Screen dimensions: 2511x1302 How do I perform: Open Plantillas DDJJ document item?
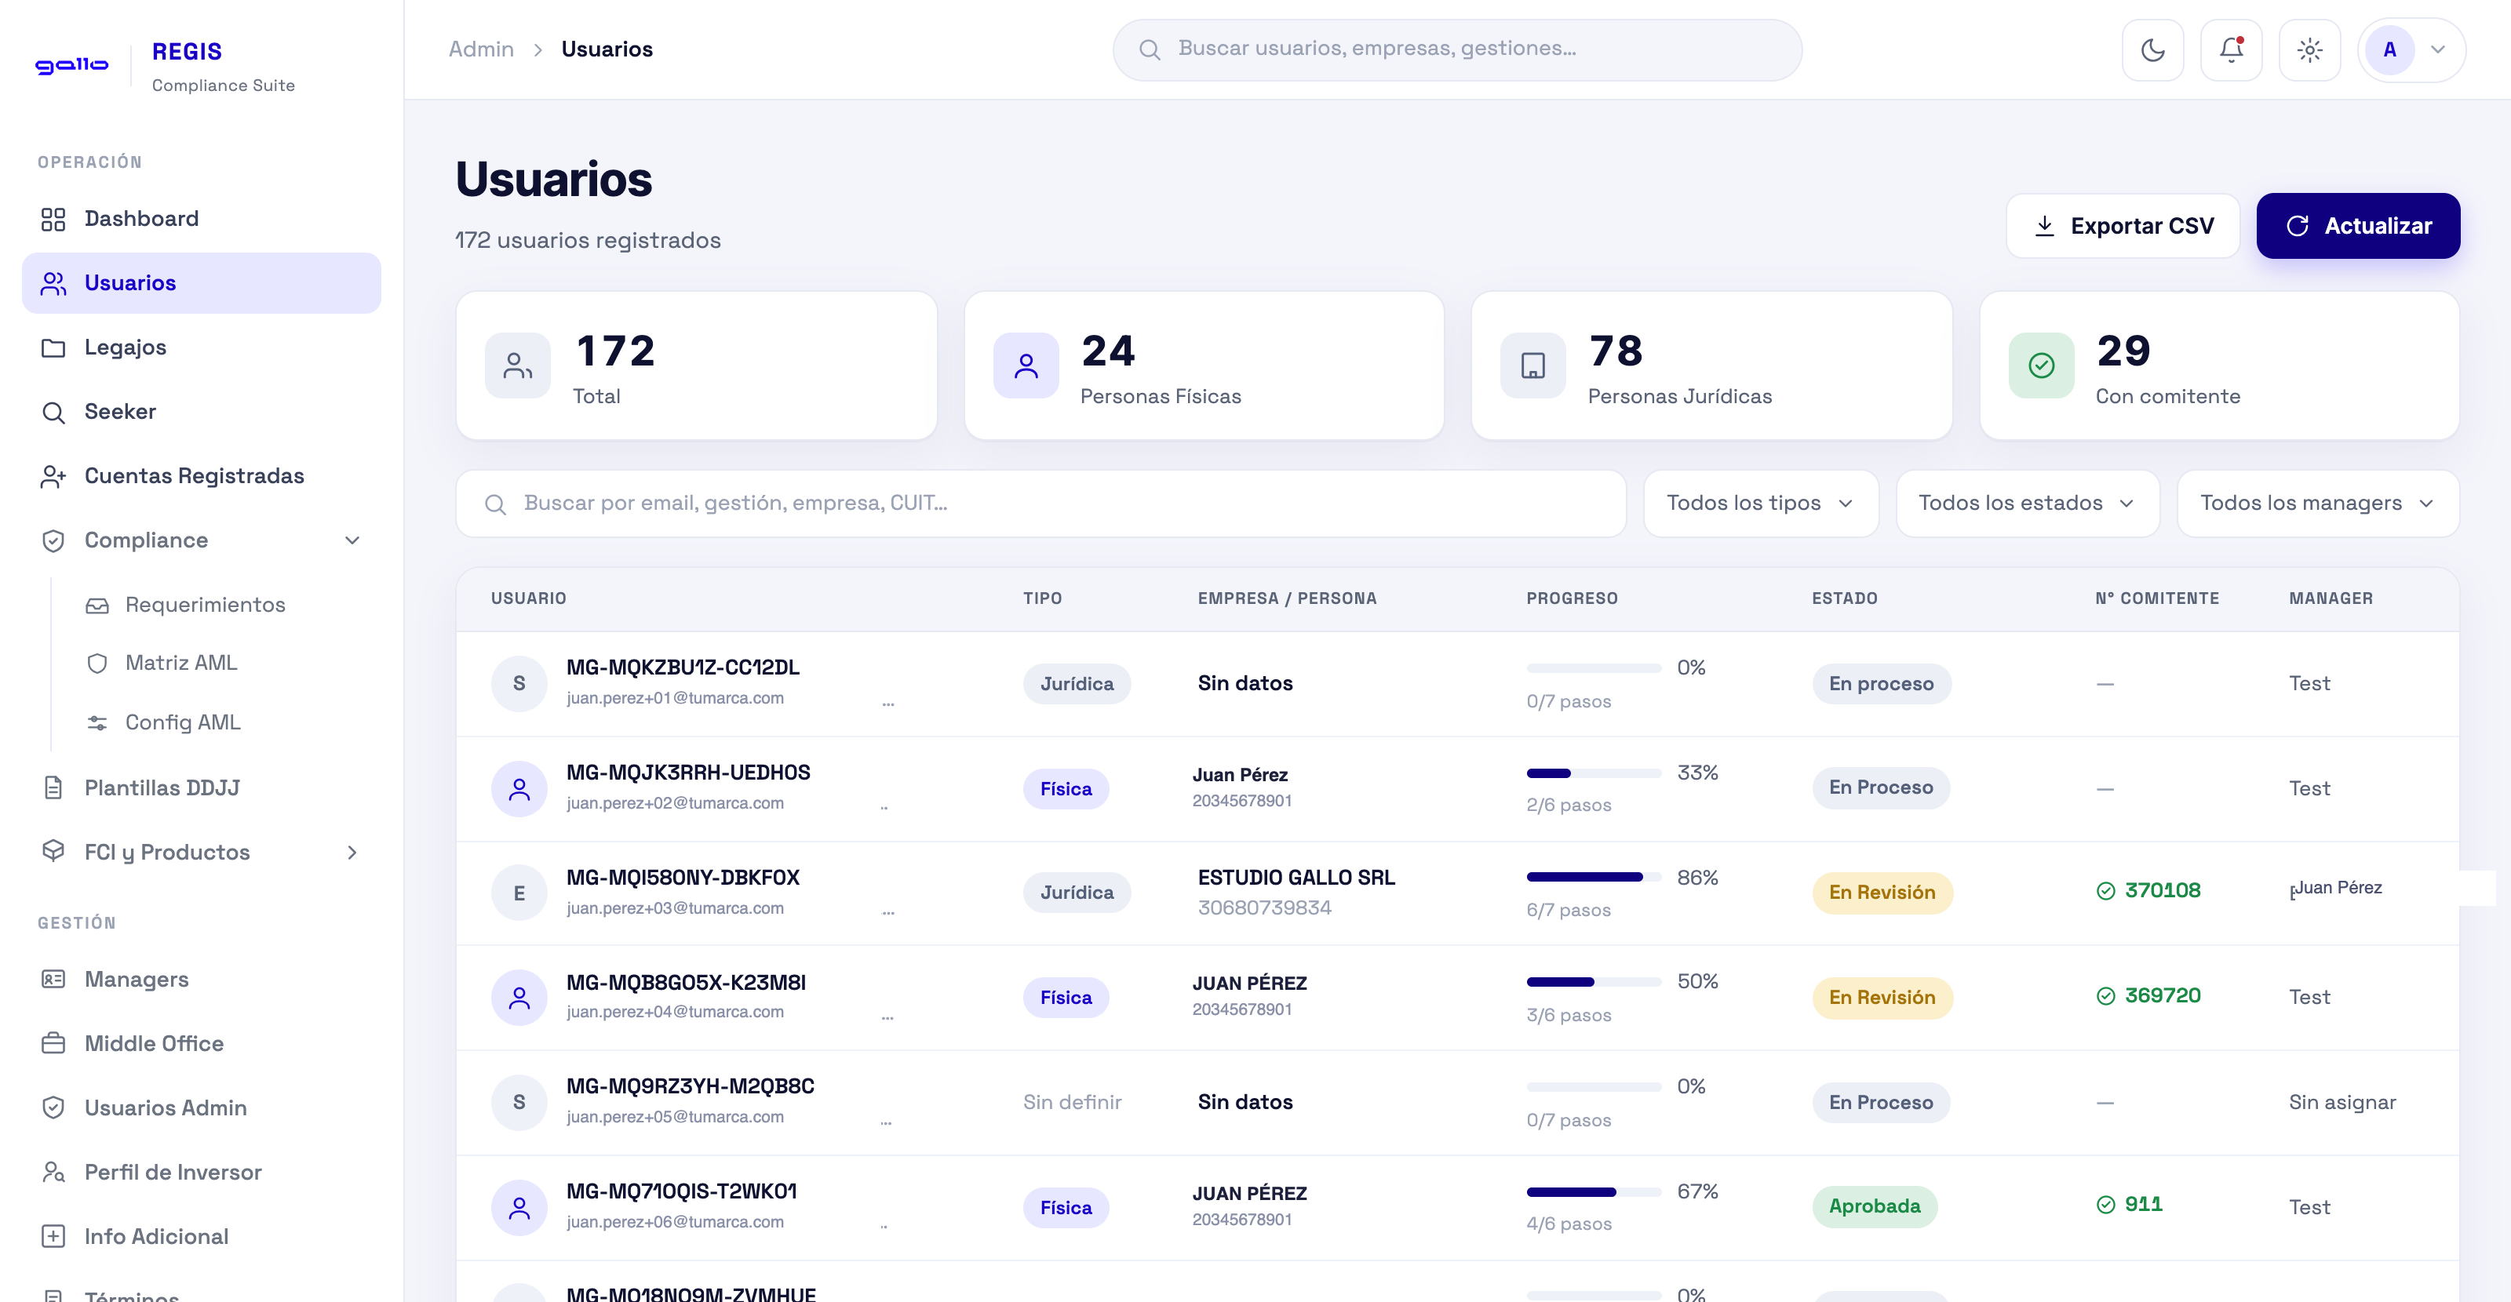[201, 787]
